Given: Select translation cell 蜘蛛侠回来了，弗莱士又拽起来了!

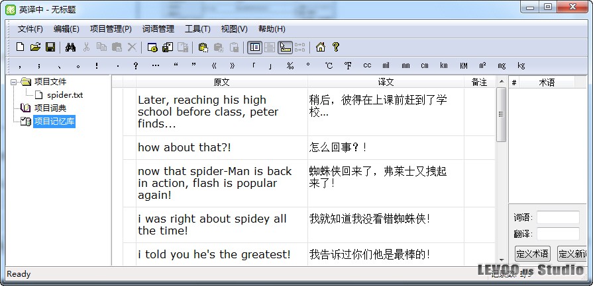Looking at the screenshot, I should pos(386,183).
